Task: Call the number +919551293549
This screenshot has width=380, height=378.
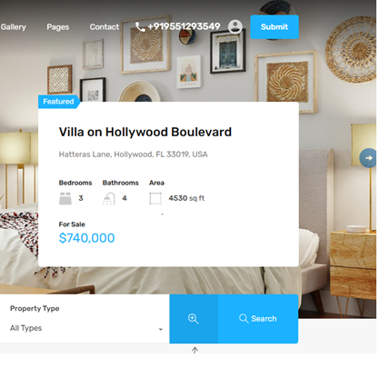Action: pos(184,26)
